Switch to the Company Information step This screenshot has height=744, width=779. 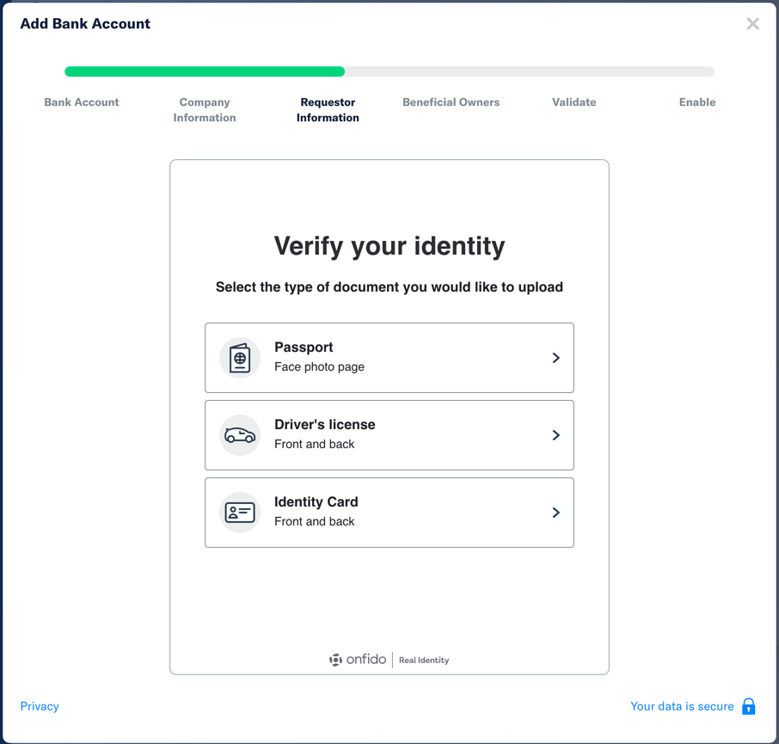click(204, 109)
